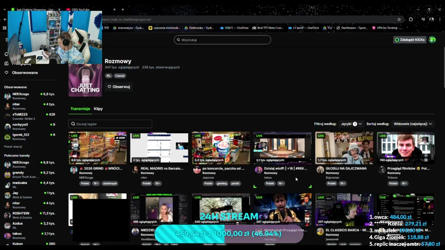Expand followed channels with Pokaż więcej

pos(13,147)
